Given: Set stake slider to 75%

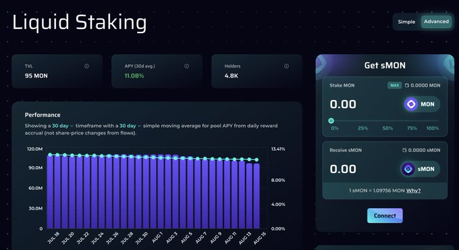Looking at the screenshot, I should pos(412,128).
